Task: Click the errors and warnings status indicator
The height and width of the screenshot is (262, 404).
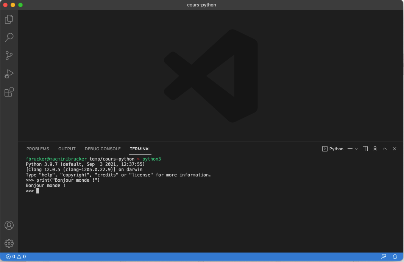Action: tap(16, 257)
